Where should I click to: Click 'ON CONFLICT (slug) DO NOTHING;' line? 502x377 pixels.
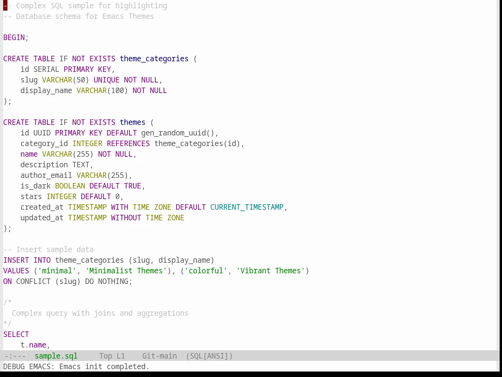[x=68, y=281]
